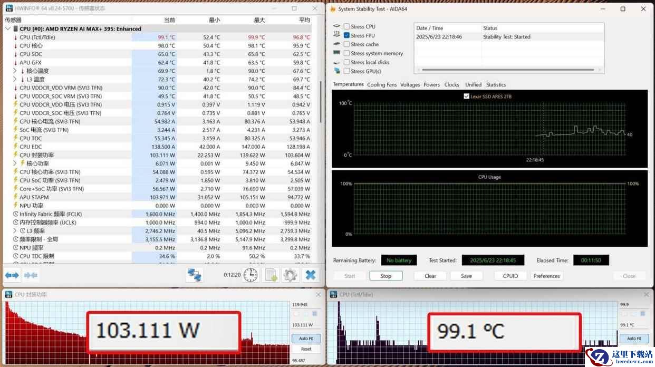Viewport: 655px width, 367px height.
Task: Click HWiNFO collapse-columns grey arrows icon
Action: point(31,275)
